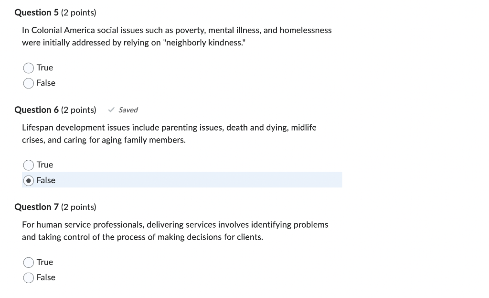The height and width of the screenshot is (298, 489).
Task: Click the True label under Question 6
Action: pos(45,165)
